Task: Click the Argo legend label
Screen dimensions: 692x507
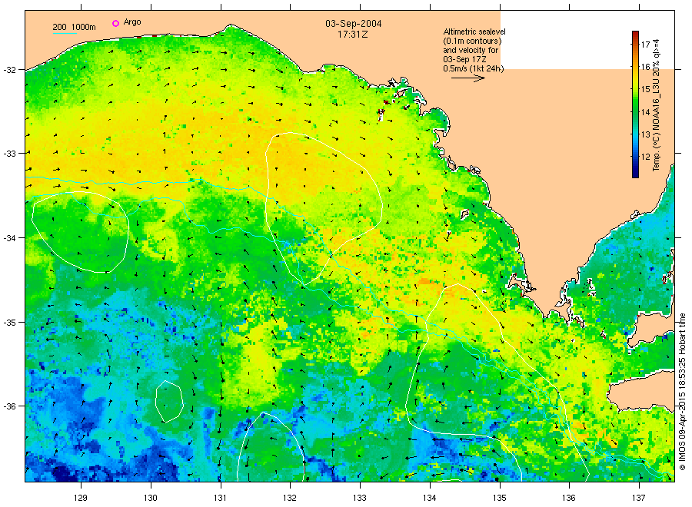Action: 132,22
